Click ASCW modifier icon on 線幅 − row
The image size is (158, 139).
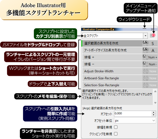click(146, 64)
